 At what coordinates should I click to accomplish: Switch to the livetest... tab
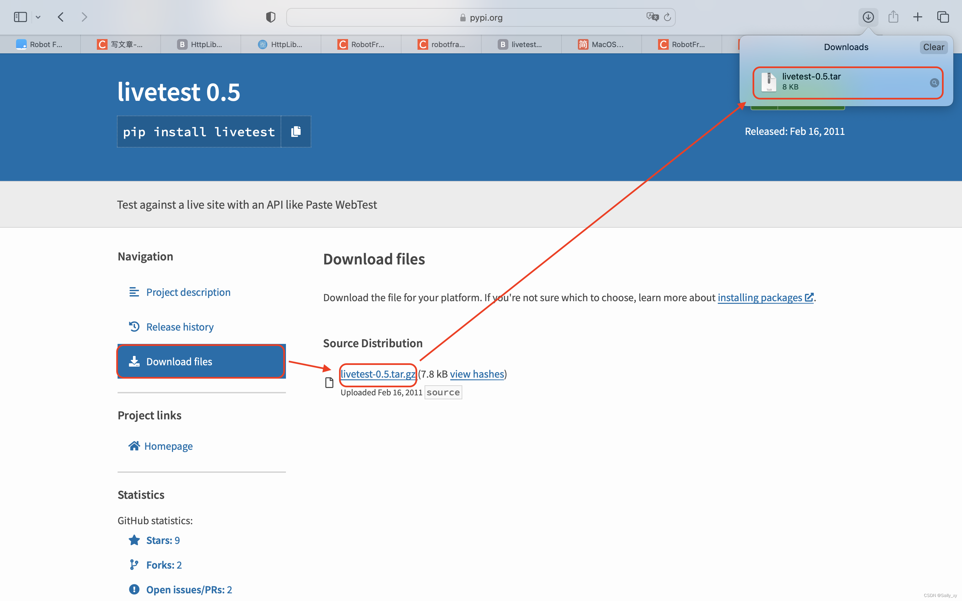click(521, 44)
